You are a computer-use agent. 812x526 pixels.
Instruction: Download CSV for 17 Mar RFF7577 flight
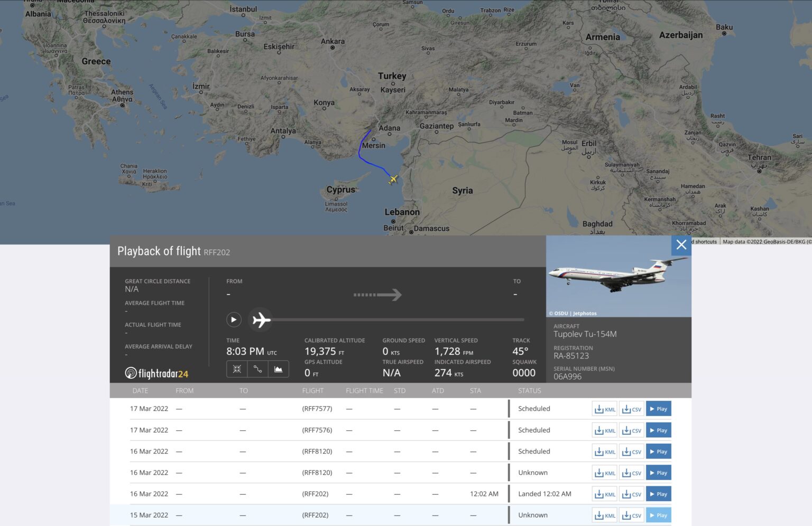pos(631,409)
